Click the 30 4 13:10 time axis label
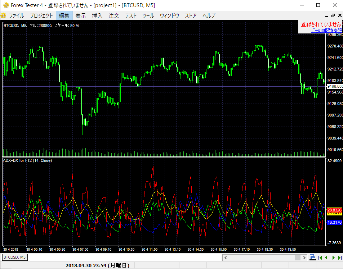Image resolution: width=343 pixels, height=269 pixels. [x=173, y=249]
